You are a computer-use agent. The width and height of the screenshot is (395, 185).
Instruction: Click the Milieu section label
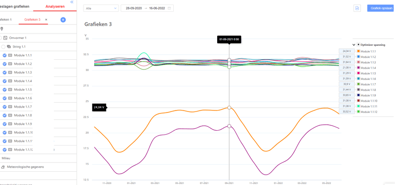[6, 158]
